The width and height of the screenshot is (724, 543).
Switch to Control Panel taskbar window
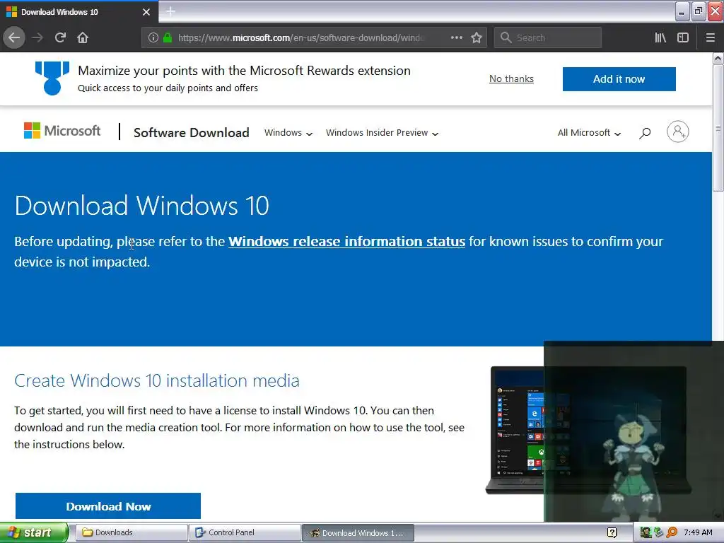click(245, 533)
